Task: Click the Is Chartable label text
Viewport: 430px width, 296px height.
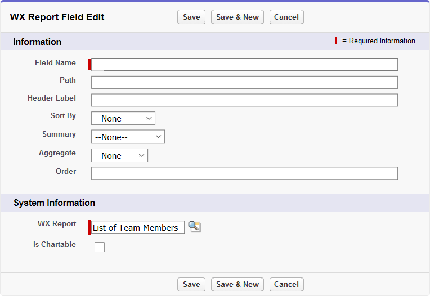Action: click(55, 245)
